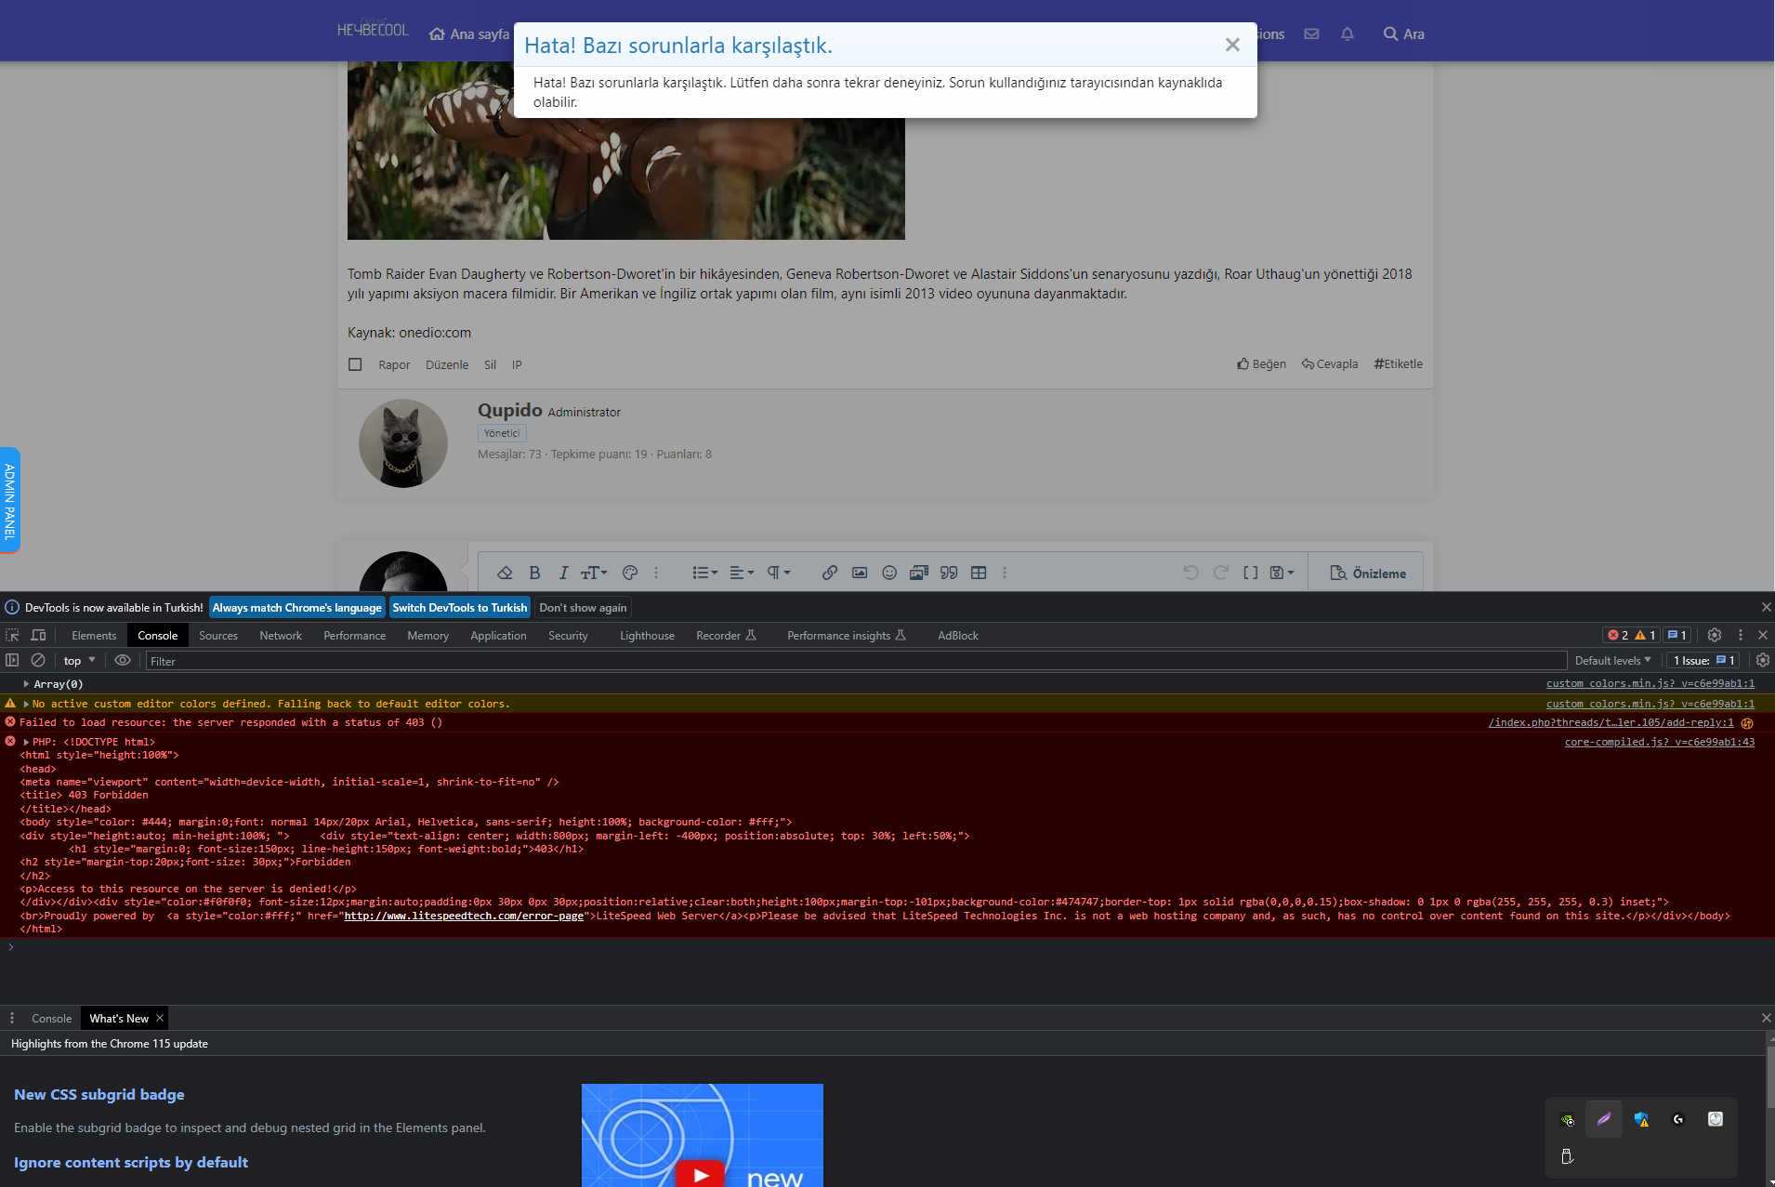Image resolution: width=1775 pixels, height=1187 pixels.
Task: Check the post selection checkbox near Rapor
Action: [x=355, y=364]
